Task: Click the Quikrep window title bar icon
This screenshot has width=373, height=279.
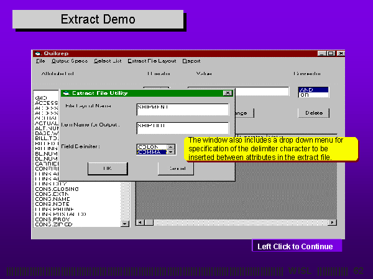Action: (37, 53)
